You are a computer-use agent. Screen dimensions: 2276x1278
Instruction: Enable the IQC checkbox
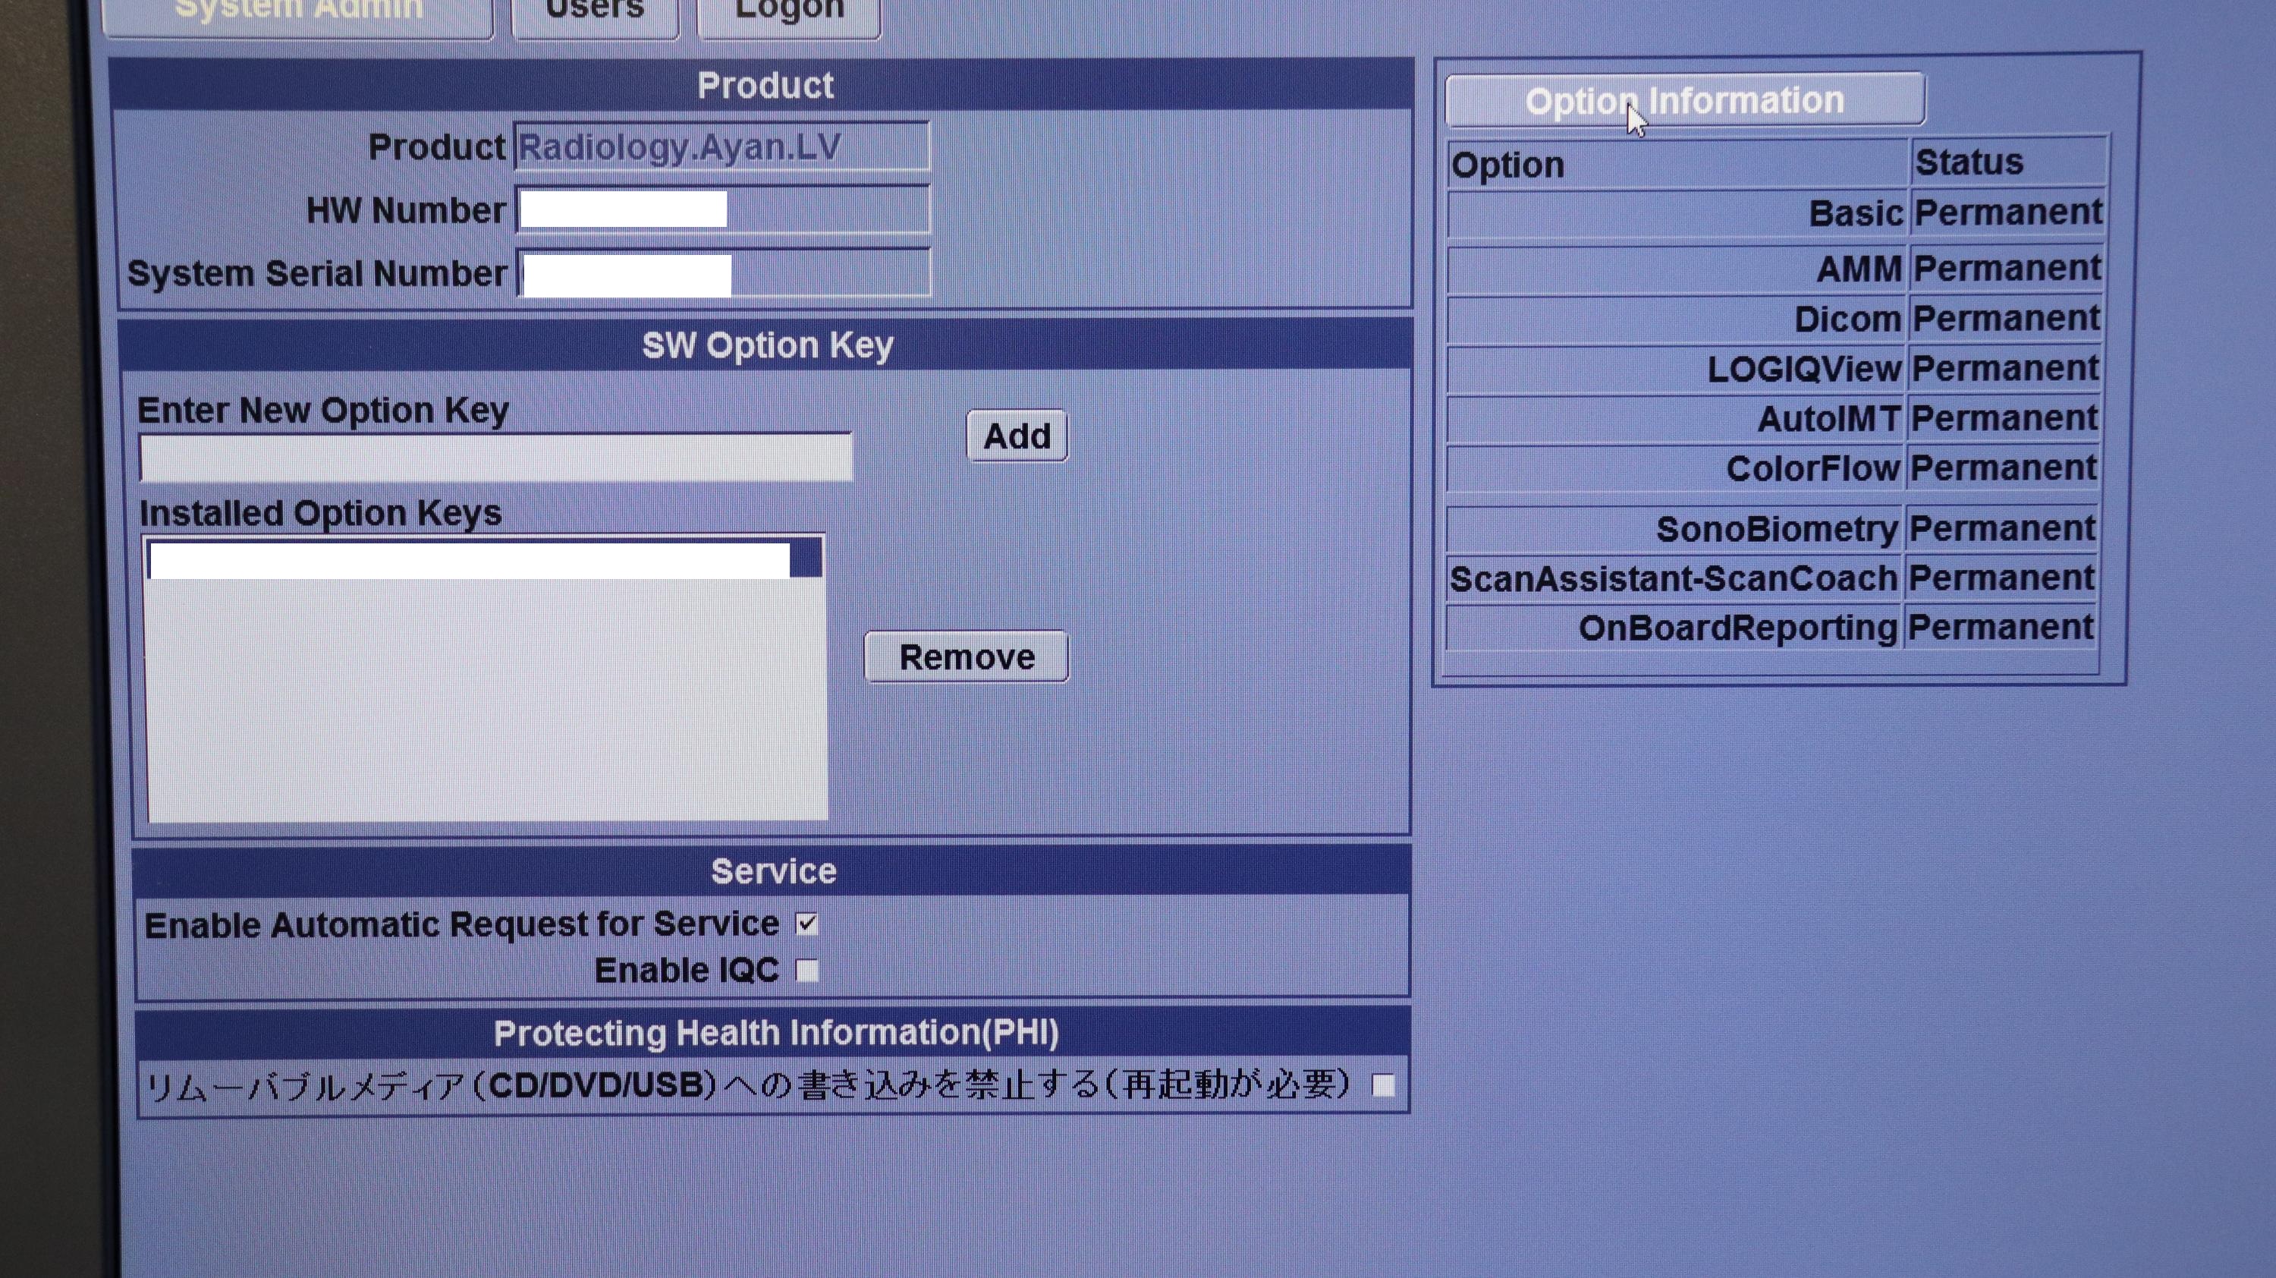coord(806,971)
